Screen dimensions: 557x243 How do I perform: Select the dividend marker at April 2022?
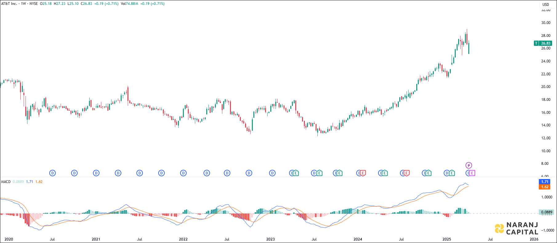click(207, 173)
